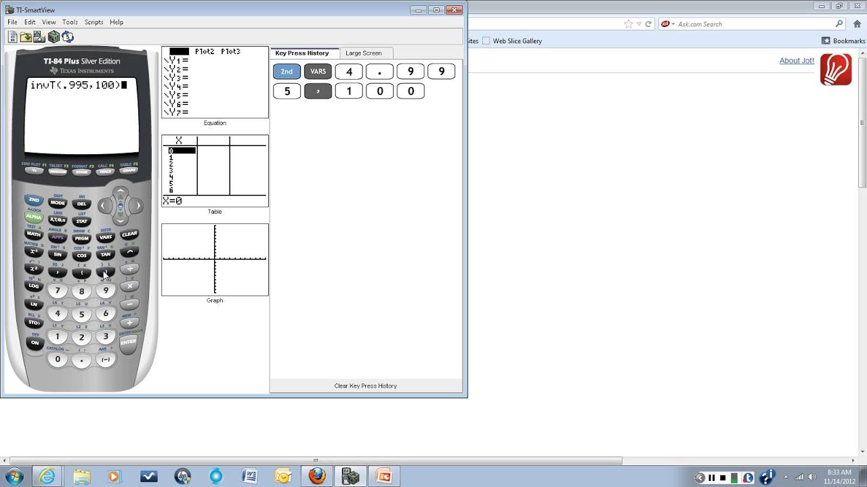Click the Windows Start button
This screenshot has width=867, height=487.
pos(14,476)
